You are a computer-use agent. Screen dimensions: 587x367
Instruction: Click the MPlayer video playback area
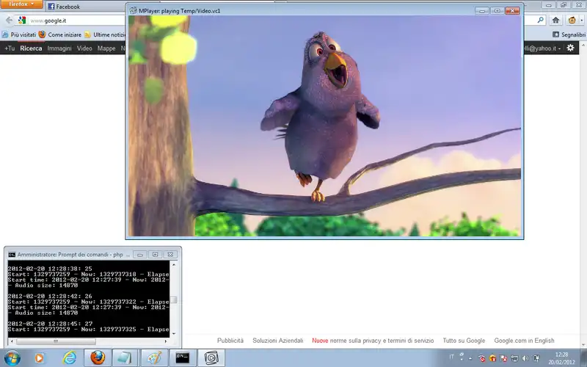tap(324, 126)
